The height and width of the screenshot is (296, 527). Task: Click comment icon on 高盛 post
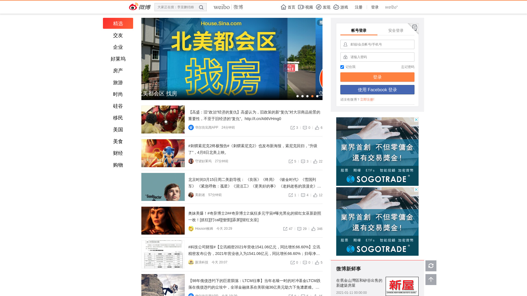[x=305, y=128]
